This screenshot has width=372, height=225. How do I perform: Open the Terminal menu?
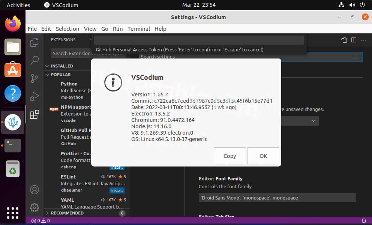pyautogui.click(x=138, y=29)
